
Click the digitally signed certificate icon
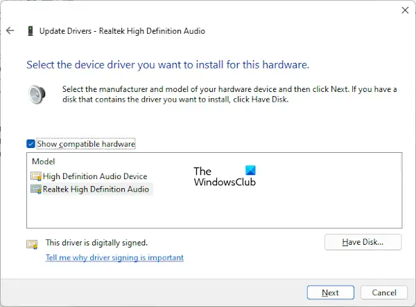point(32,244)
